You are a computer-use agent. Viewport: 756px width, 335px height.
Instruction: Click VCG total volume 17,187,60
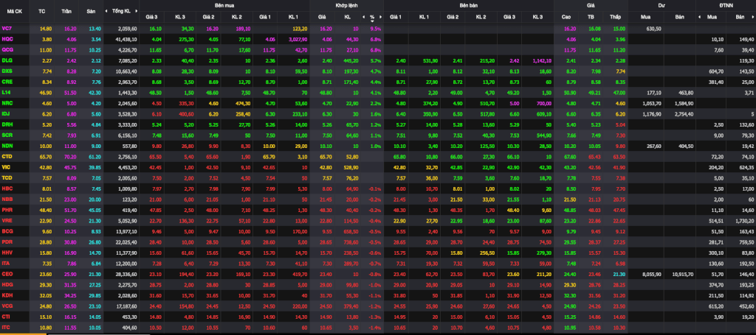click(x=127, y=306)
